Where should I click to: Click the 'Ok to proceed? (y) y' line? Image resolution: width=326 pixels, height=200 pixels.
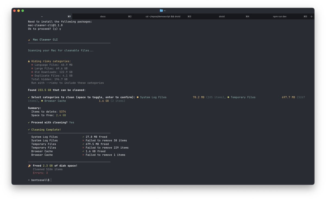[x=45, y=29]
